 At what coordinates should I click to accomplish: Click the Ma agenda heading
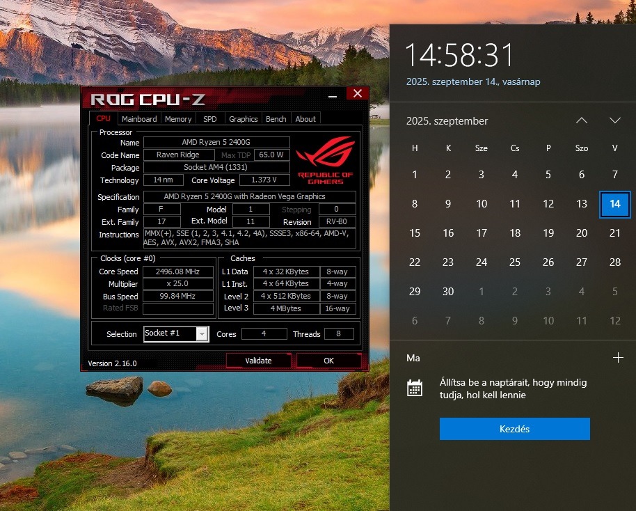click(413, 358)
